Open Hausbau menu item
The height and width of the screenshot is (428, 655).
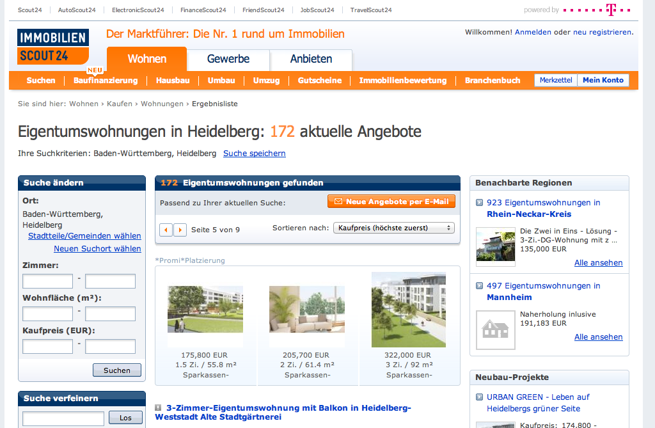point(173,80)
